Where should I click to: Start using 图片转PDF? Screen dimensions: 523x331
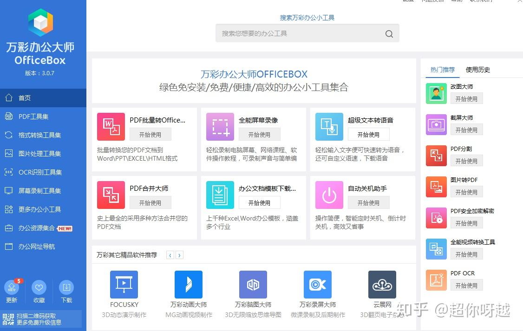tap(466, 192)
